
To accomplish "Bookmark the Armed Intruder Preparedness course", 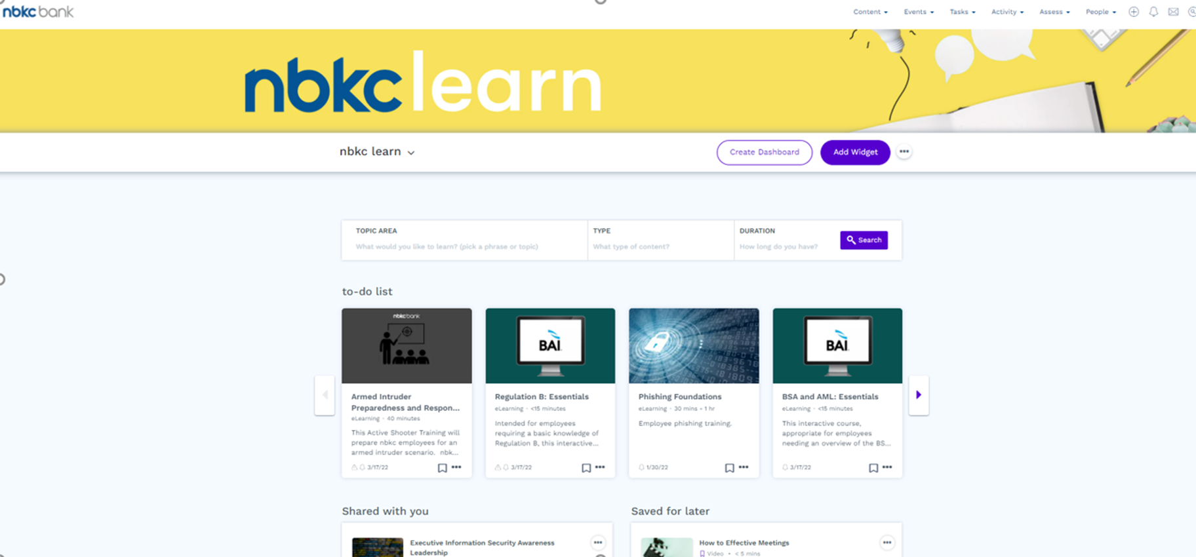I will [442, 468].
